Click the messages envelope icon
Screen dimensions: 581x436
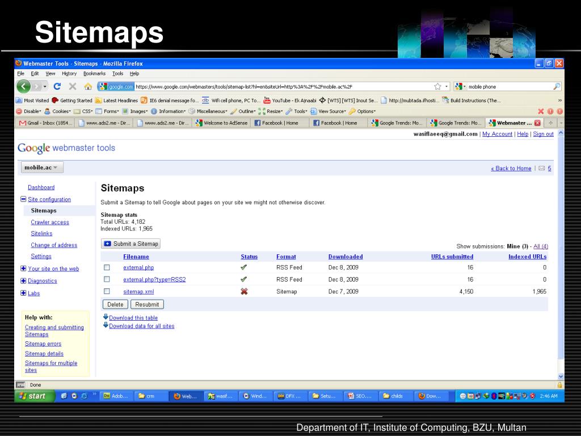point(542,168)
